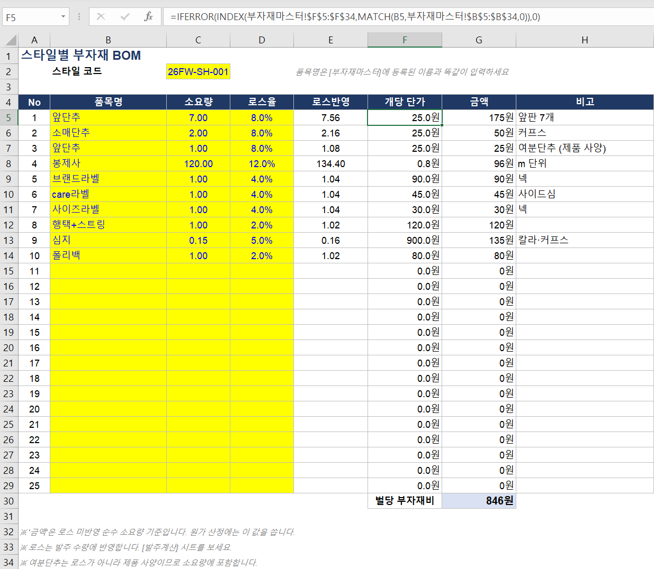
Task: Select column G header
Action: click(479, 40)
